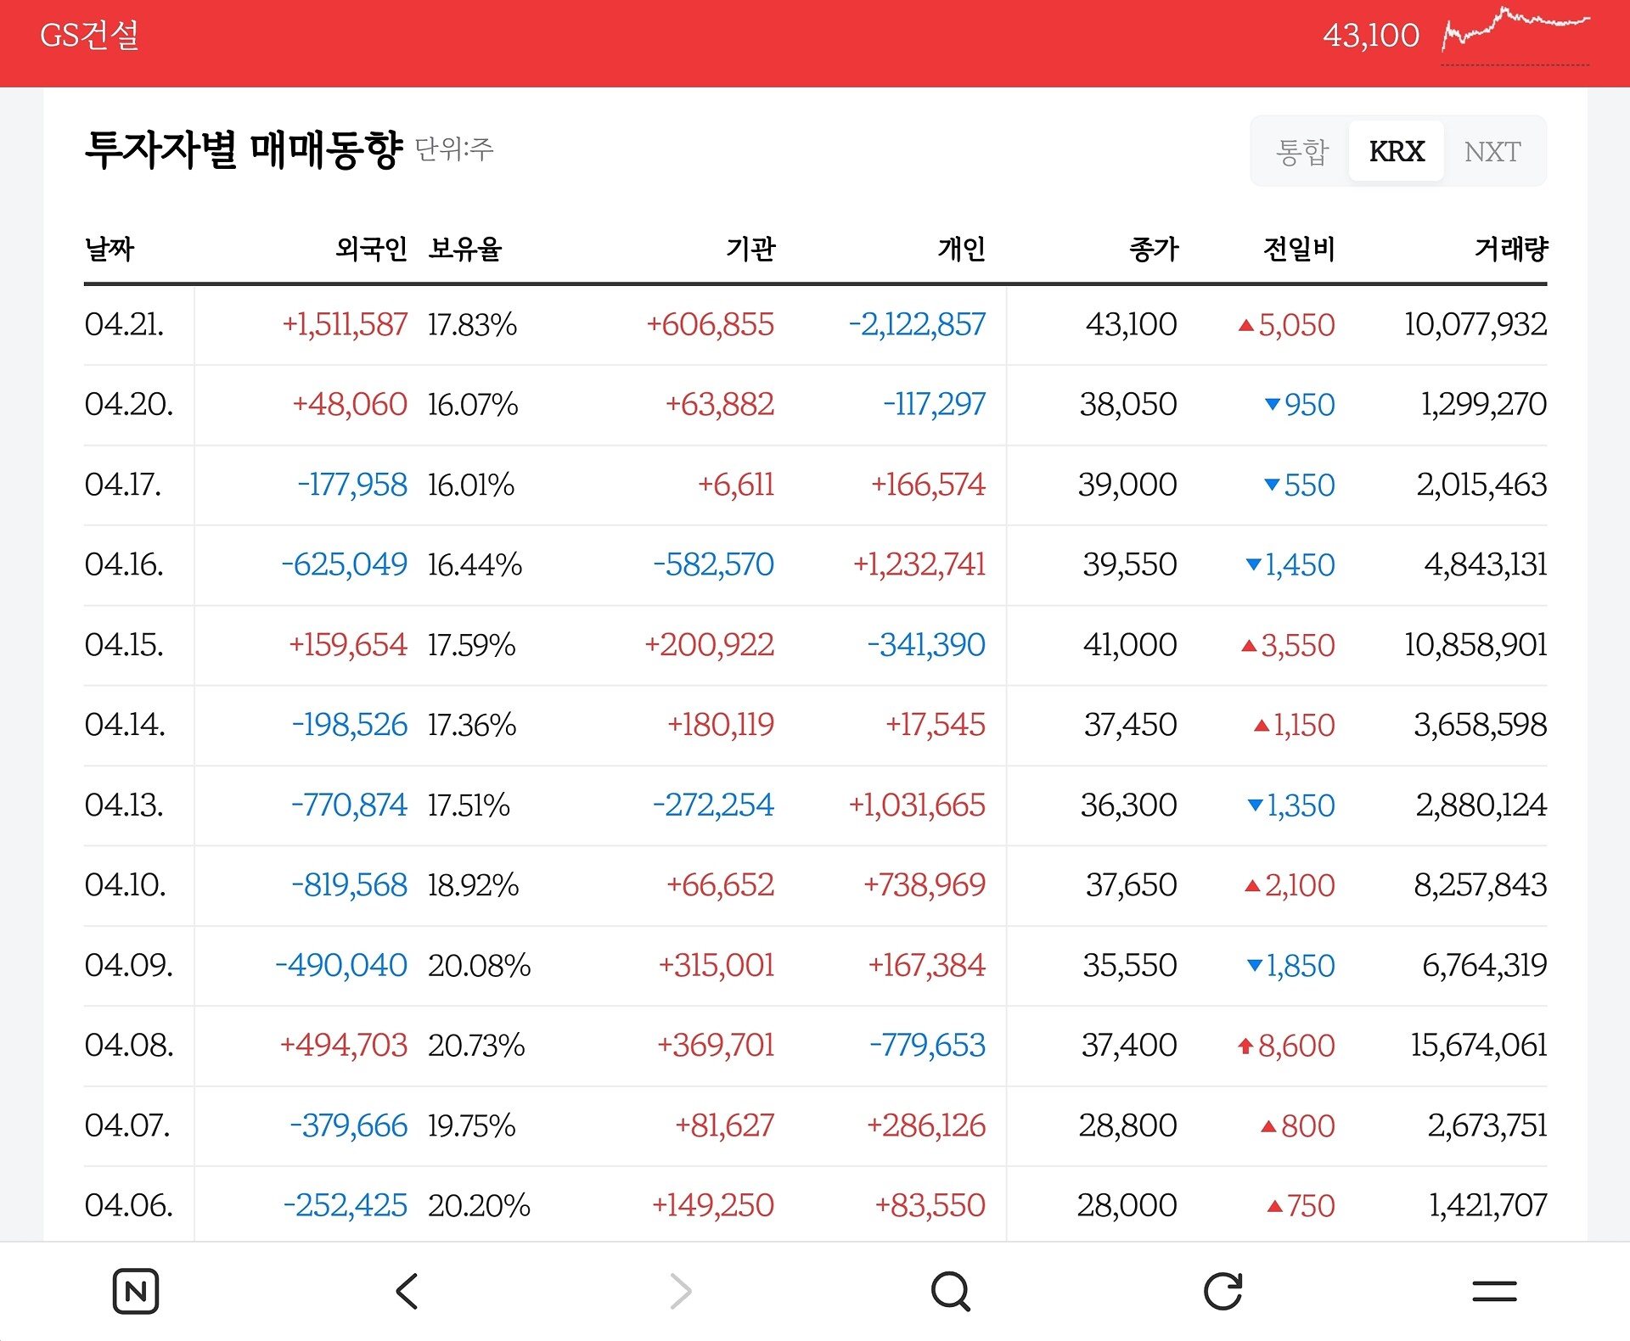Image resolution: width=1630 pixels, height=1341 pixels.
Task: Click the 거래량 column header
Action: (1511, 249)
